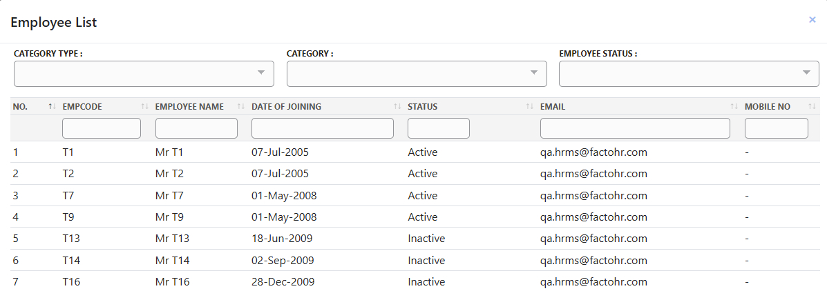Select the Status filter text box
The height and width of the screenshot is (291, 827).
[x=438, y=128]
